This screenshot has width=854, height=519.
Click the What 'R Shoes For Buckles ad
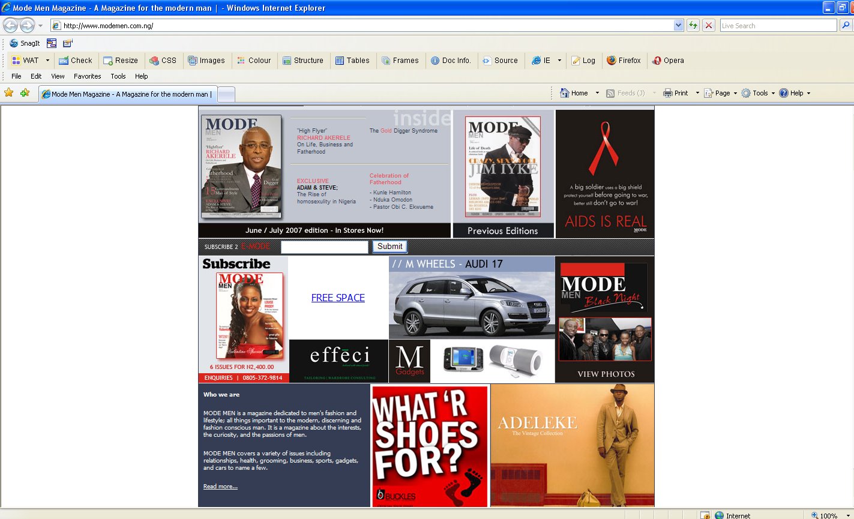(430, 446)
